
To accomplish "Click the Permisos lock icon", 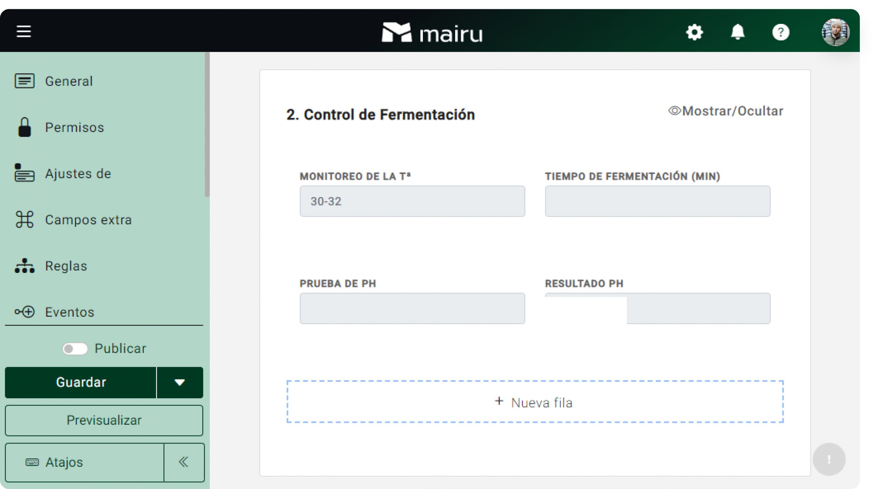I will pyautogui.click(x=24, y=127).
